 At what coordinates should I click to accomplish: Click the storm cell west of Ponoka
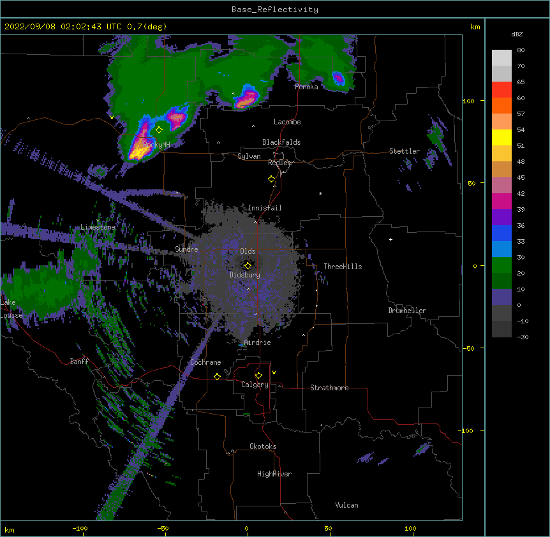coord(246,98)
